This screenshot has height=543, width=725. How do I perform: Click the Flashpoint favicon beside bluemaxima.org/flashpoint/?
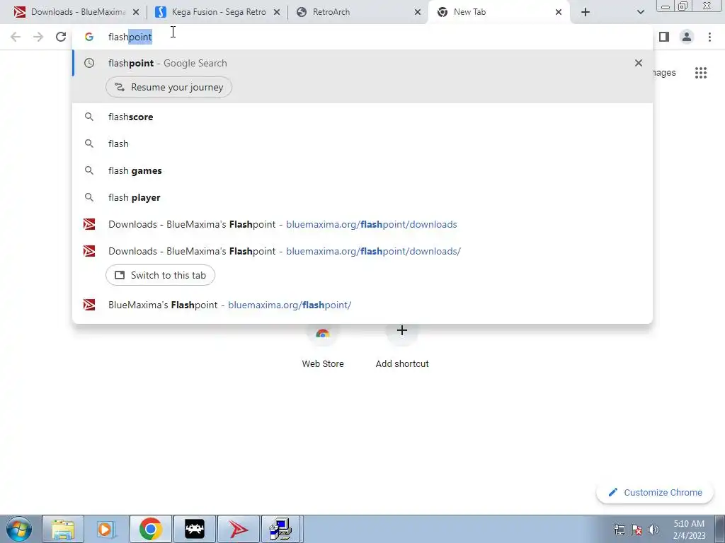[x=89, y=305]
